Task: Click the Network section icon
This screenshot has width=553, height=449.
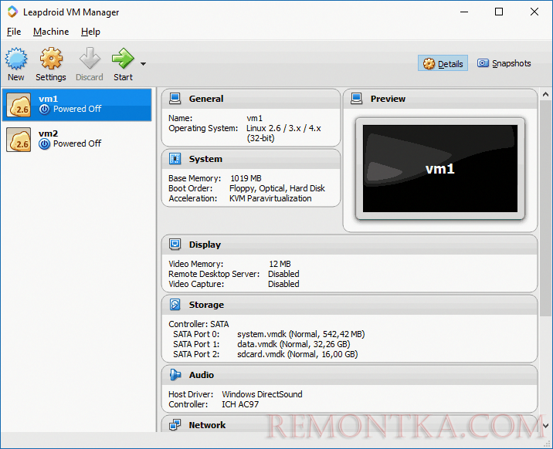Action: [x=175, y=425]
